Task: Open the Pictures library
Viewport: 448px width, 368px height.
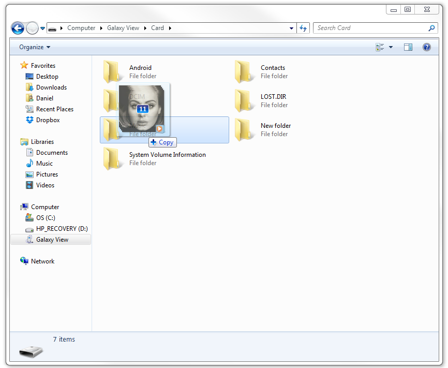Action: [x=47, y=174]
